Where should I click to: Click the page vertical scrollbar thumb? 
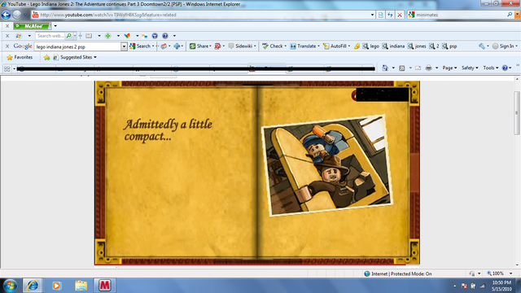pos(517,112)
